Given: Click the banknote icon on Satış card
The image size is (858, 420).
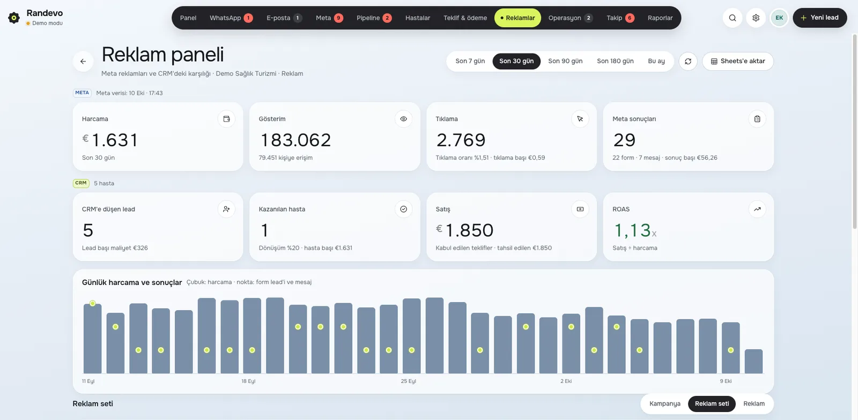Looking at the screenshot, I should pyautogui.click(x=580, y=209).
